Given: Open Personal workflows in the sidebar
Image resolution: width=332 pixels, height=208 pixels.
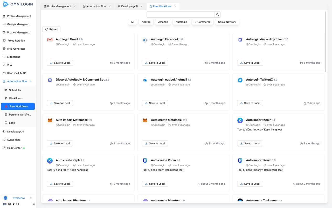Looking at the screenshot, I should [18, 115].
